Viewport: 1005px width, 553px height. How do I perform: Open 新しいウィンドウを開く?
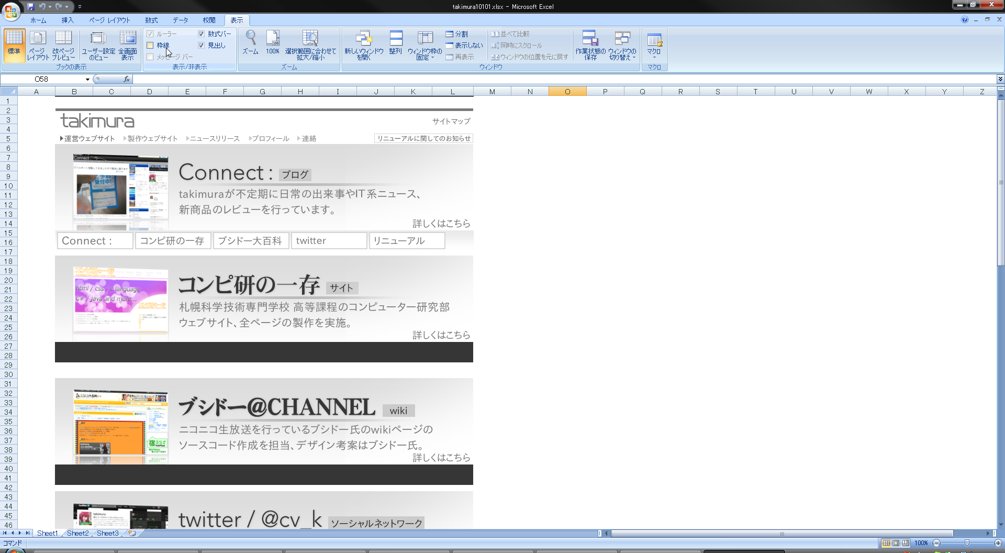click(x=364, y=45)
